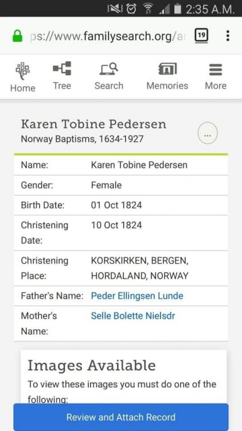Open the browser tab switcher showing 19
The height and width of the screenshot is (431, 242).
tap(201, 36)
